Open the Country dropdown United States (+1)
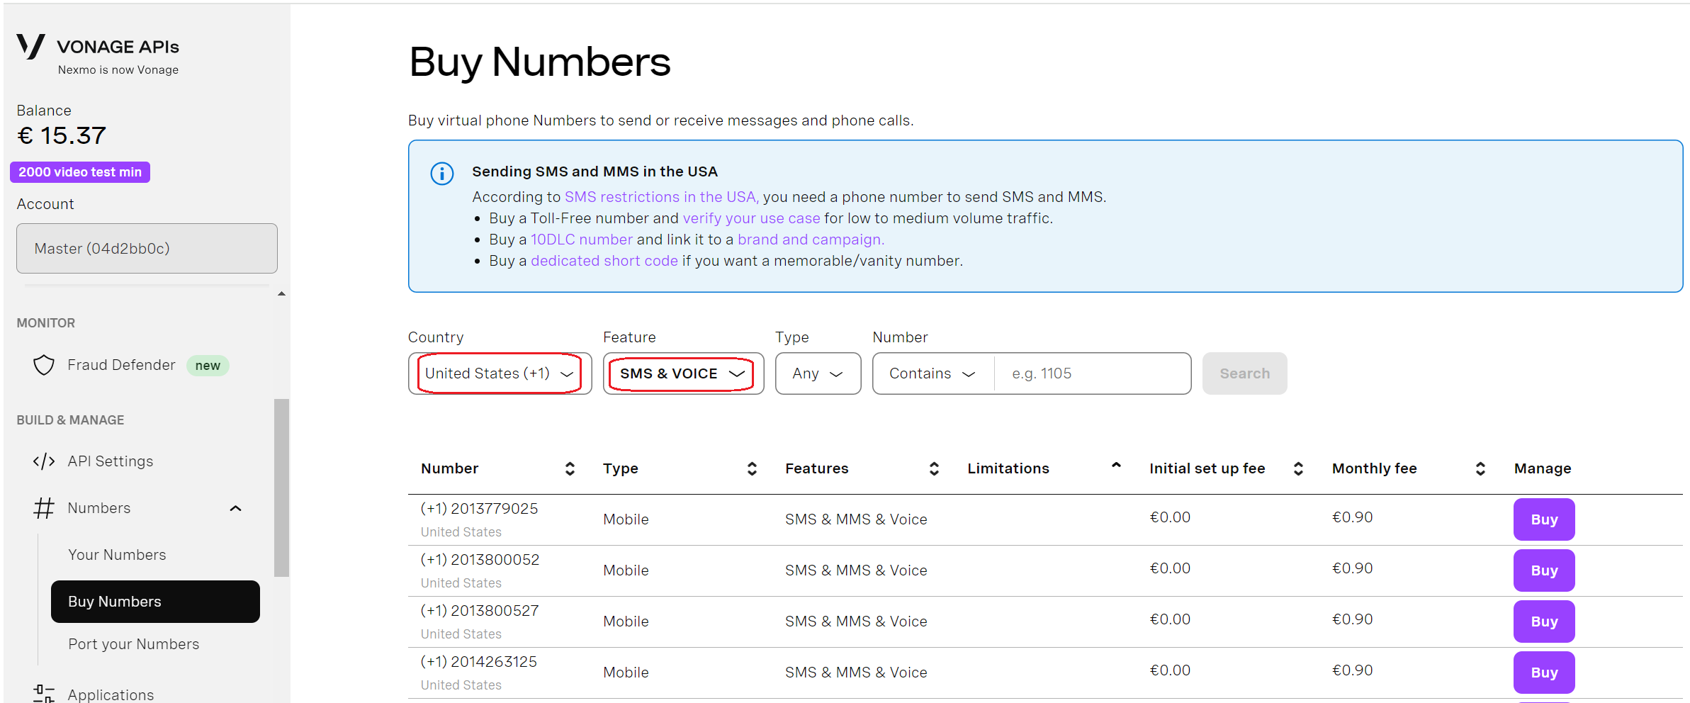 click(500, 373)
